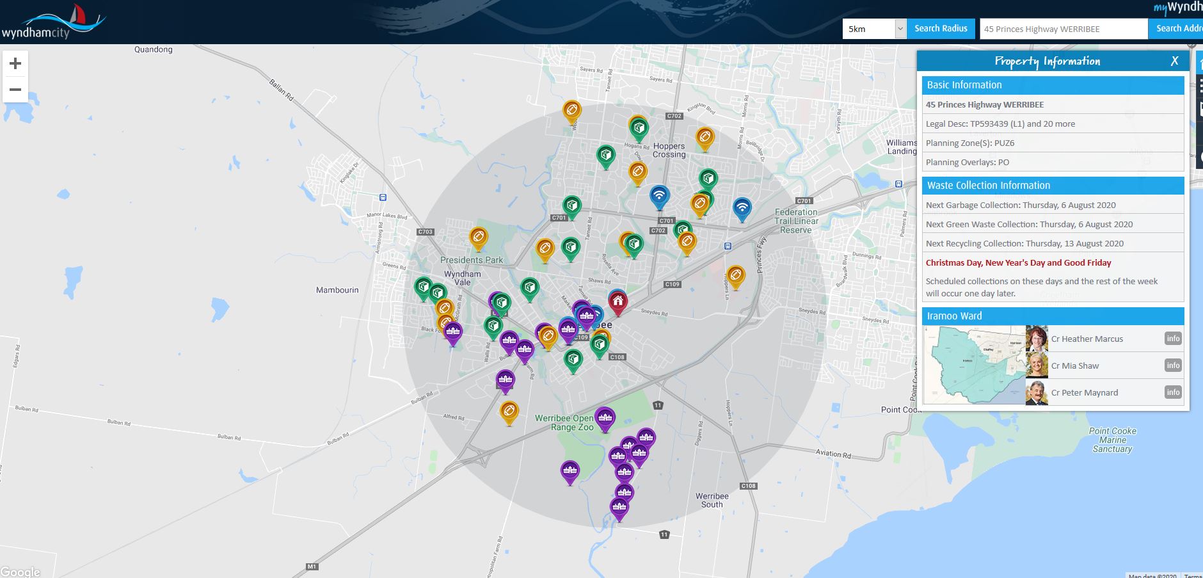Click the Iramoo Ward section header

1053,316
